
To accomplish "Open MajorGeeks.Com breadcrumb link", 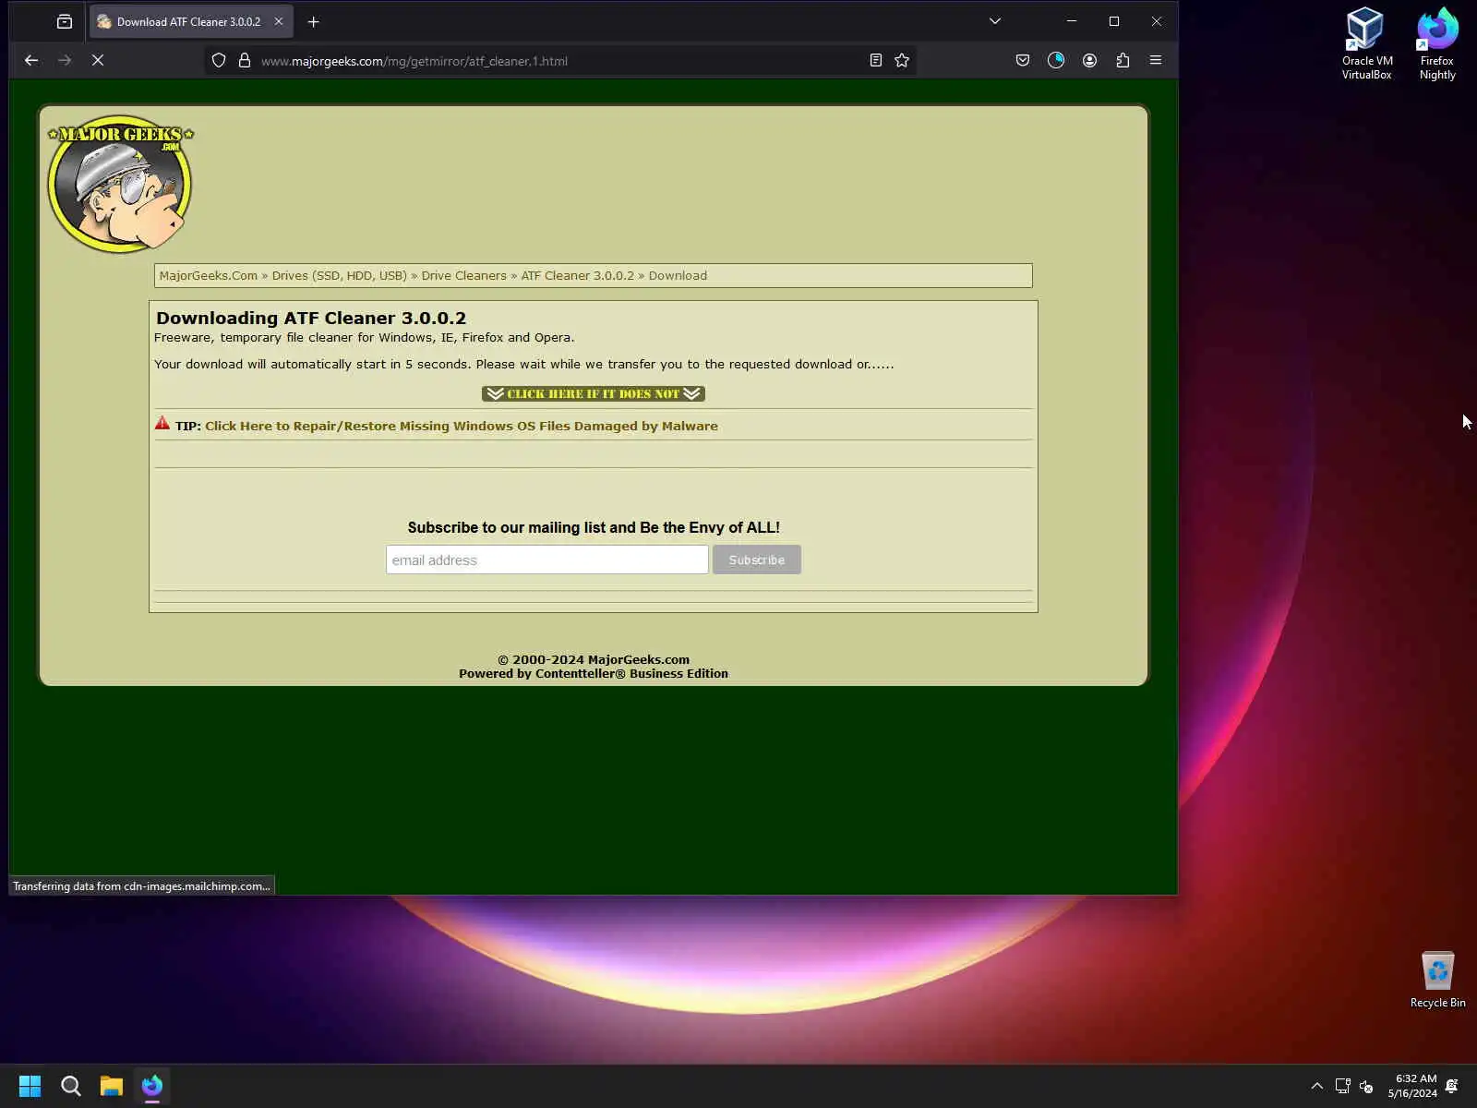I will pos(209,275).
